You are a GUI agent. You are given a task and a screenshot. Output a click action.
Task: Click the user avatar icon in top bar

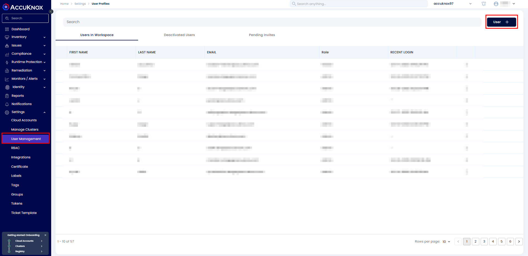496,4
